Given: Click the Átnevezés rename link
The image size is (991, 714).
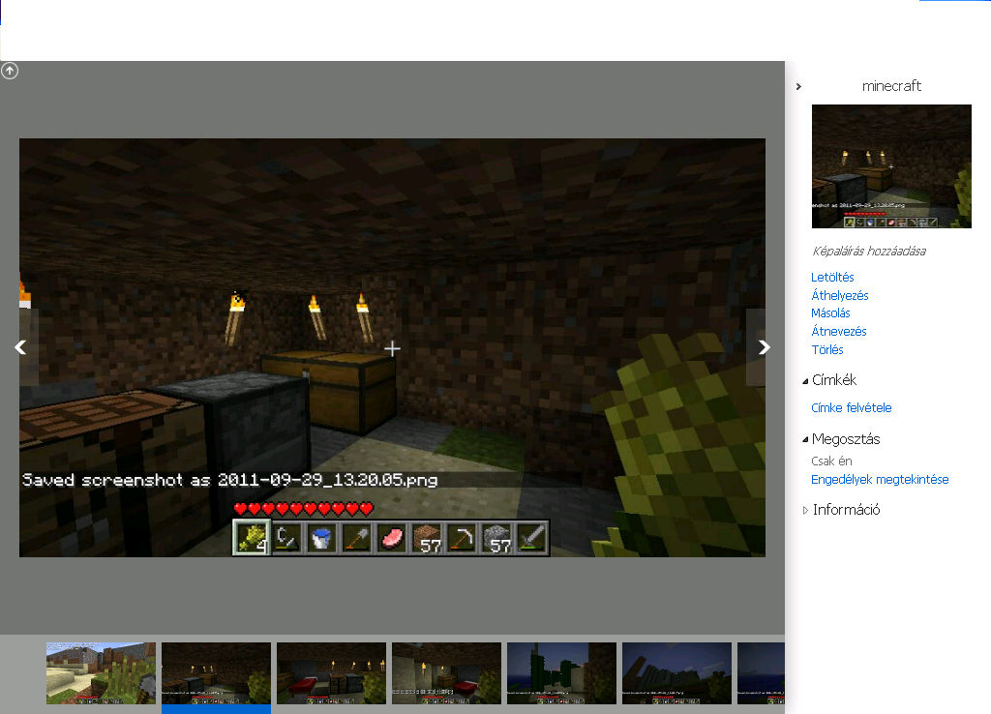Looking at the screenshot, I should click(x=839, y=331).
